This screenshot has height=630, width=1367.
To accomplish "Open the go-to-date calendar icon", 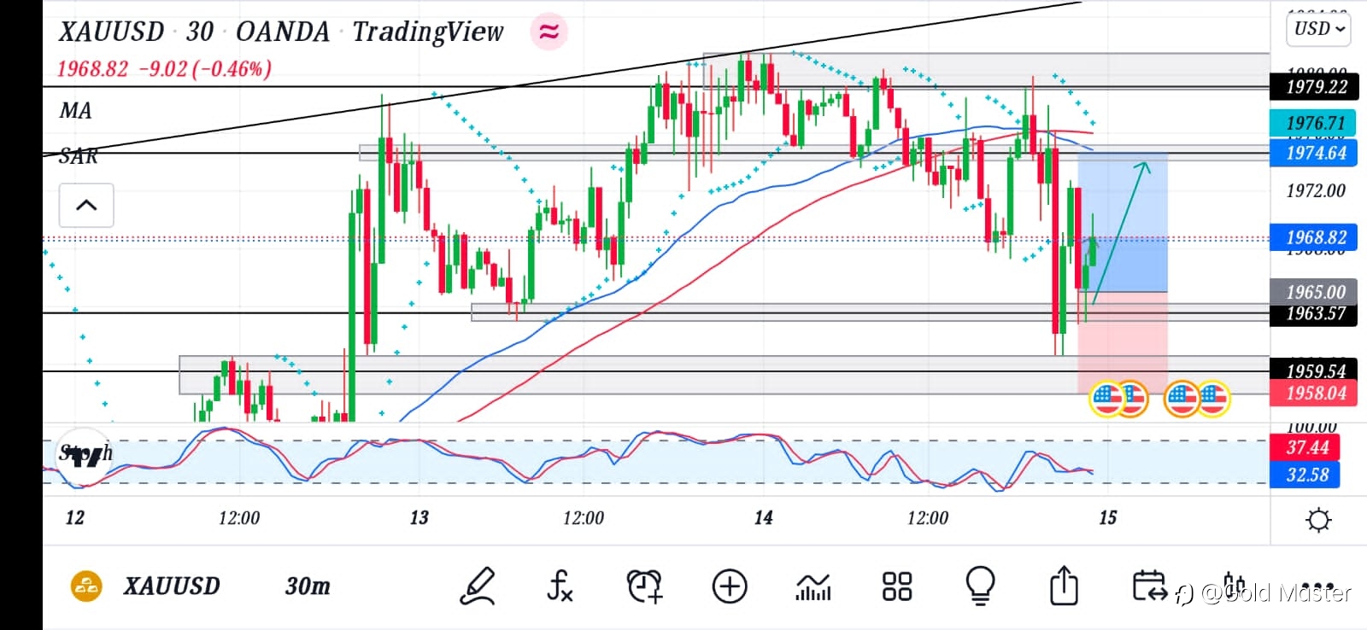I will (x=1149, y=586).
